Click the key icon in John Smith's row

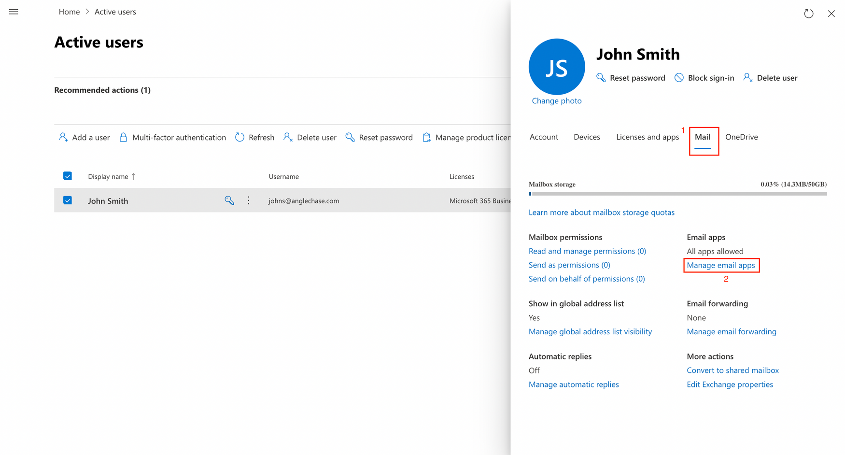coord(229,200)
